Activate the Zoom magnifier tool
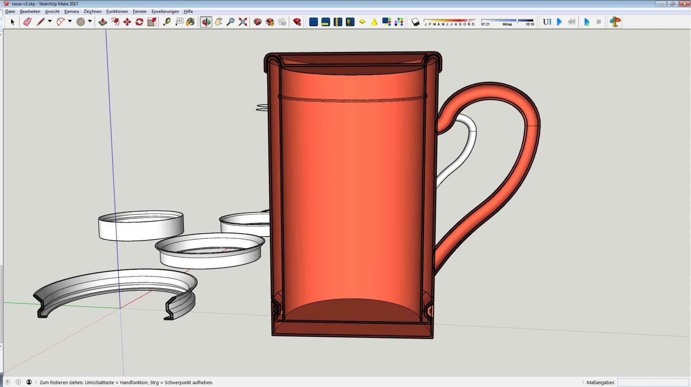Viewport: 691px width, 387px height. [x=231, y=22]
